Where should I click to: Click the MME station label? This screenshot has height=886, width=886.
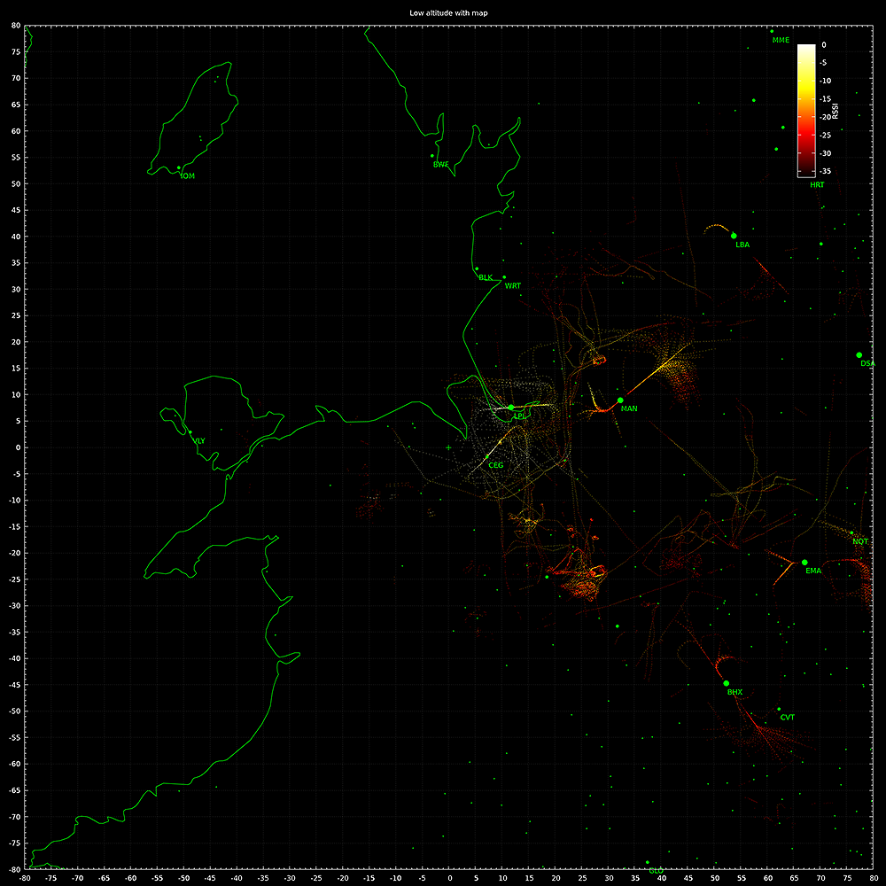point(781,40)
